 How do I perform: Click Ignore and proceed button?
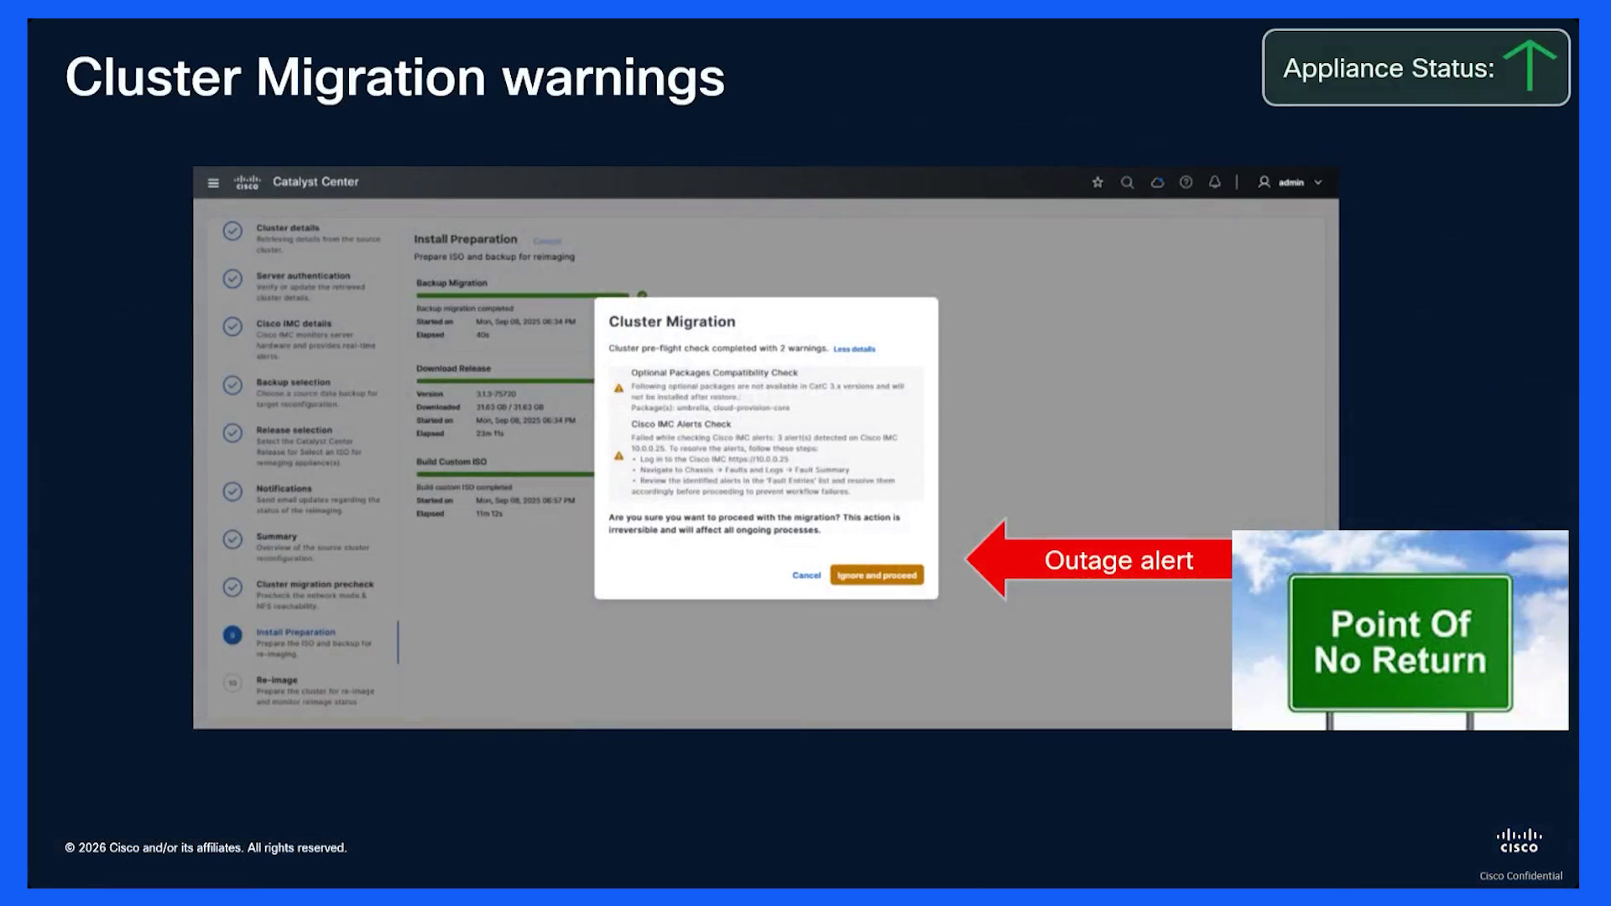(x=877, y=575)
